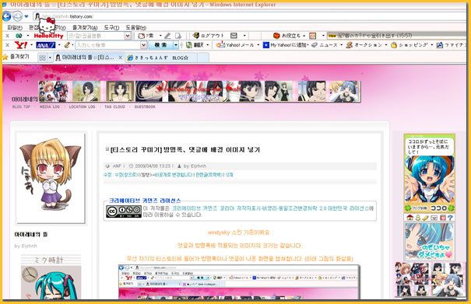
Task: Click the blue-haired ココロ widget image
Action: [x=430, y=173]
